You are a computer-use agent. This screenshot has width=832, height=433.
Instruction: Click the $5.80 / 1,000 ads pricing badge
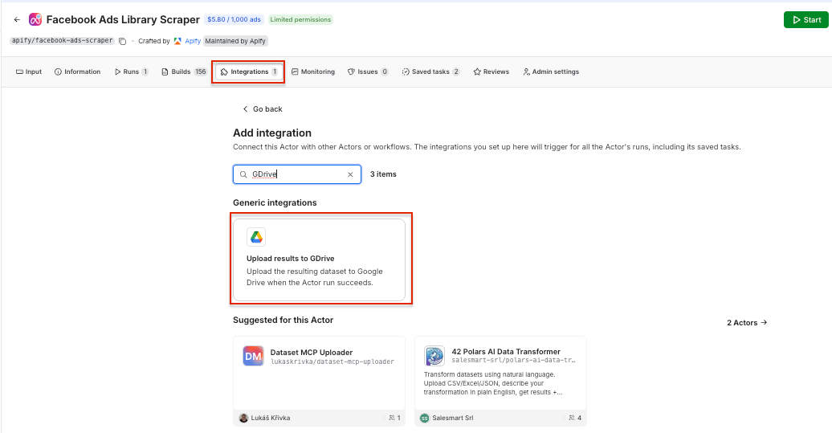[234, 19]
